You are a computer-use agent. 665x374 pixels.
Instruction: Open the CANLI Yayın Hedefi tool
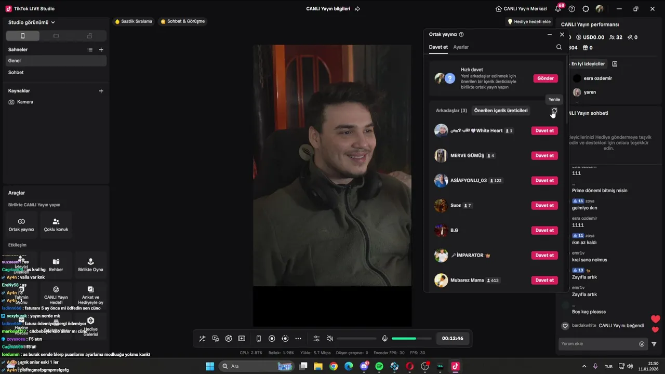pyautogui.click(x=56, y=295)
